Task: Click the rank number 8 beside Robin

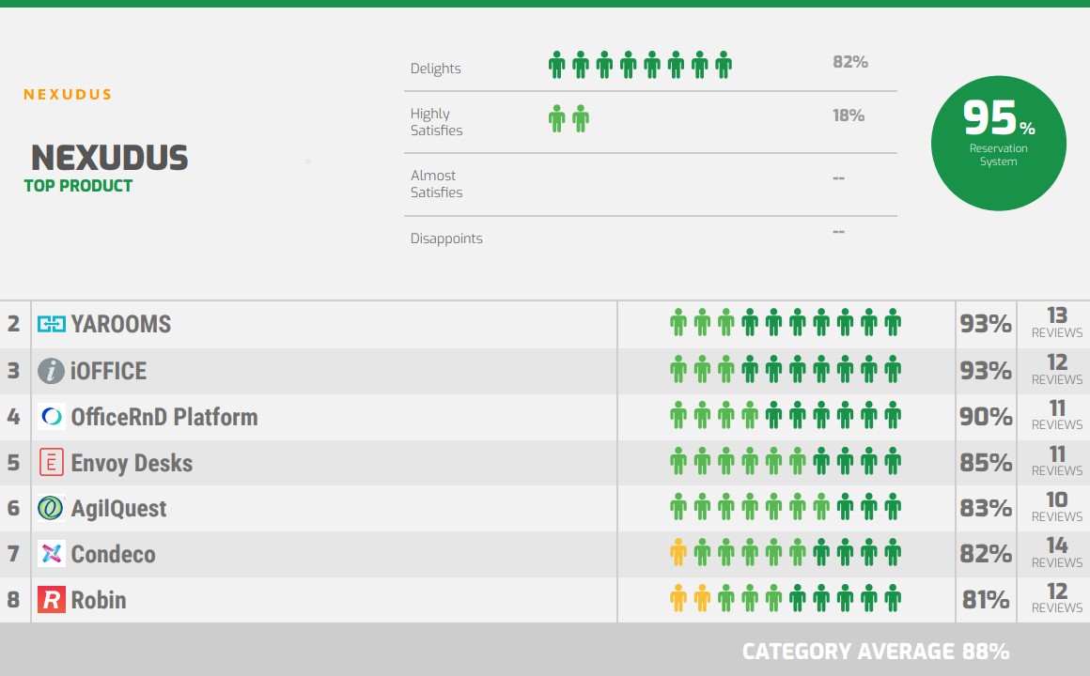Action: pyautogui.click(x=14, y=600)
